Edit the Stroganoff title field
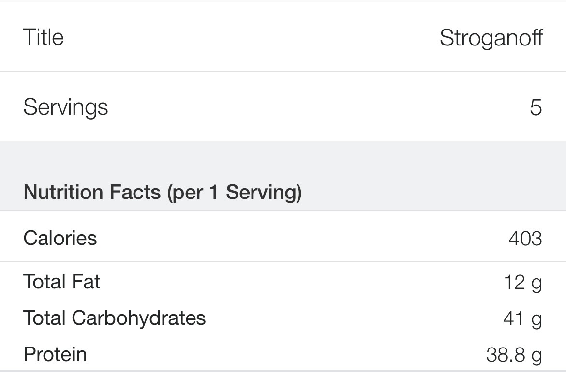Viewport: 566px width, 378px height. [491, 38]
